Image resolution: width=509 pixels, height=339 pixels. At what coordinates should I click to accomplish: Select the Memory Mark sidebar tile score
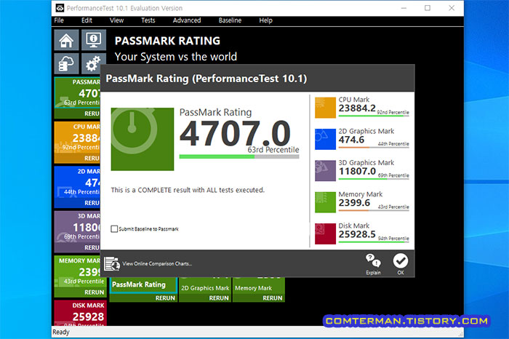tap(89, 272)
